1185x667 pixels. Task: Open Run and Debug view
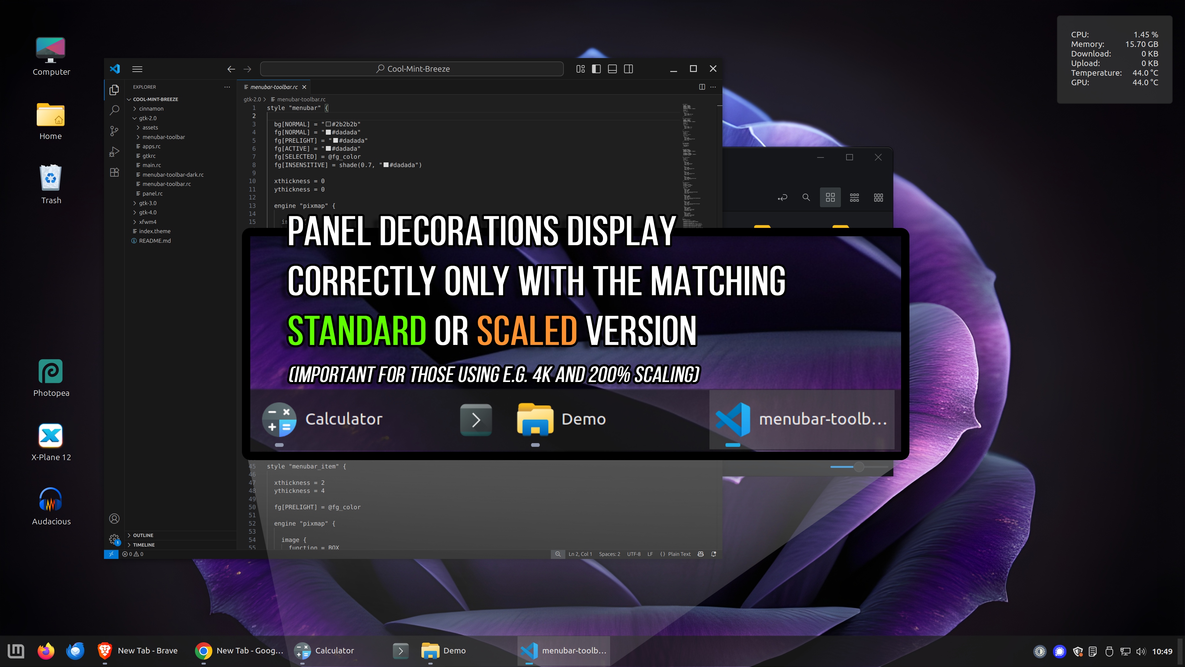114,152
